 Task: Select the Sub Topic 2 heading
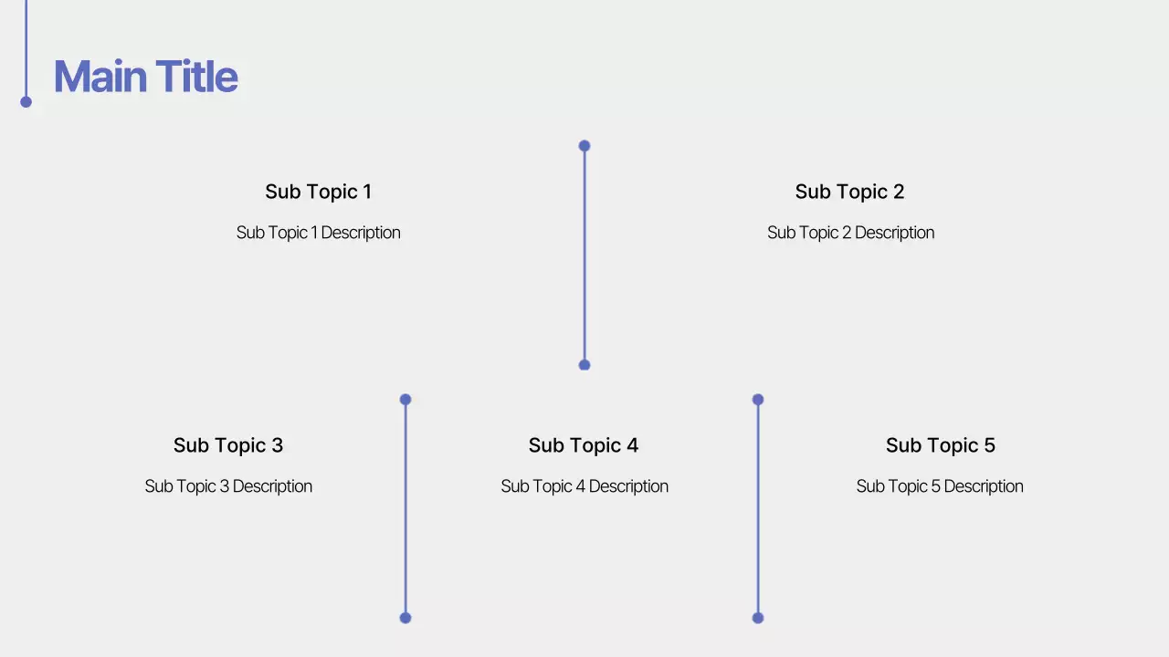click(849, 192)
